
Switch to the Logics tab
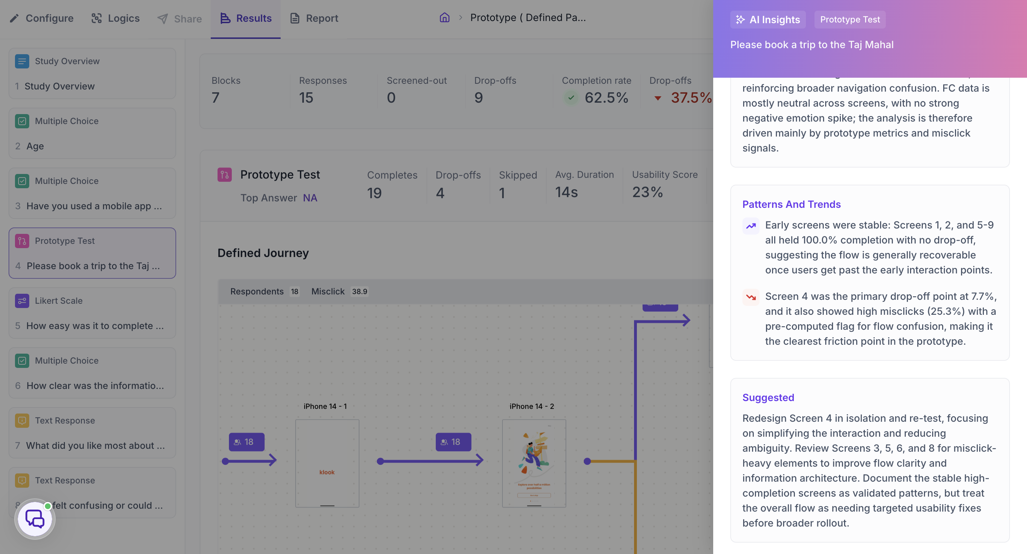click(x=115, y=18)
